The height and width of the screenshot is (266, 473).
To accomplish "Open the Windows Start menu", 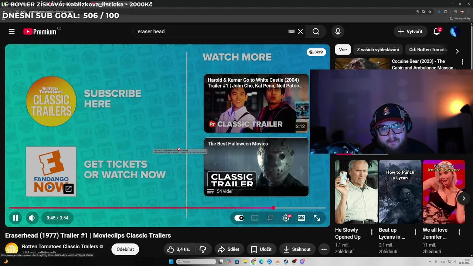I will point(171,262).
